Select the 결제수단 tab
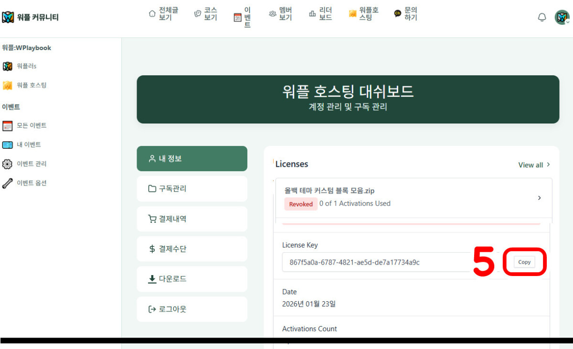Image resolution: width=573 pixels, height=349 pixels. (192, 249)
